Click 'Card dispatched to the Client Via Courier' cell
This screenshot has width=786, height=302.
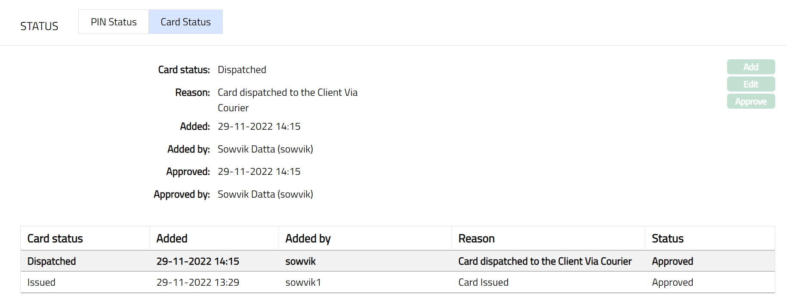coord(545,261)
